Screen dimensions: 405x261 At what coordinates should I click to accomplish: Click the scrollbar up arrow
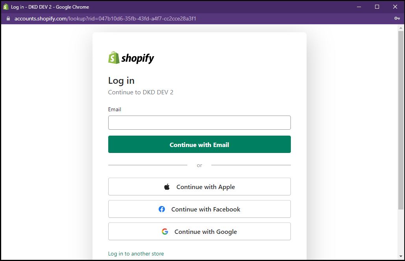click(x=401, y=28)
